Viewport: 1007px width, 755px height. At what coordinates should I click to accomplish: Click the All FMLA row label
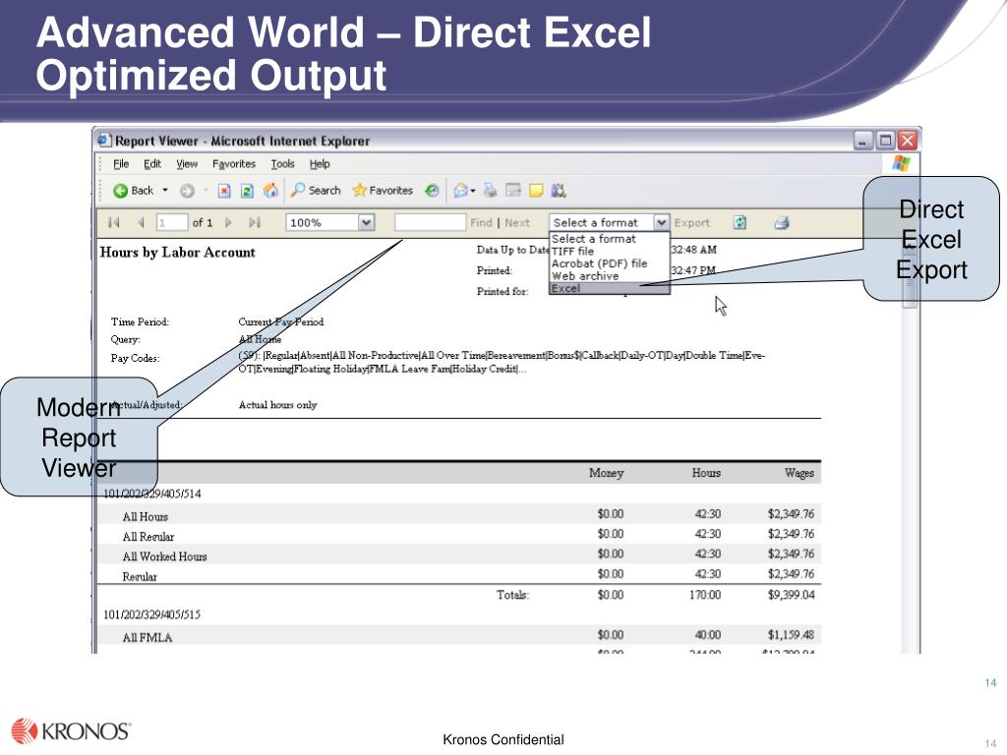[148, 637]
